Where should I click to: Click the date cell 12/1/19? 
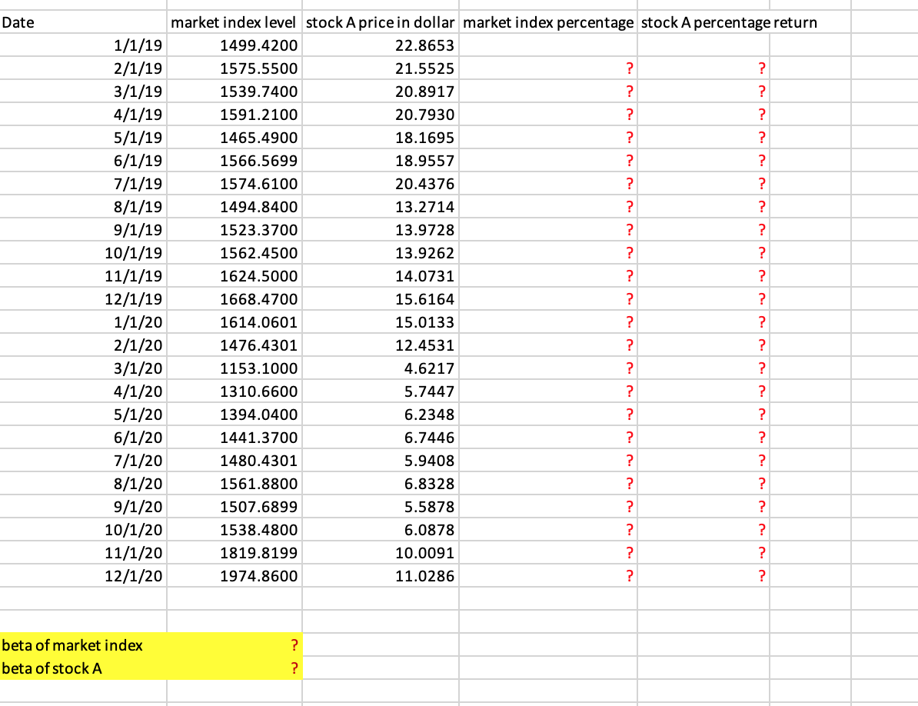[x=83, y=299]
